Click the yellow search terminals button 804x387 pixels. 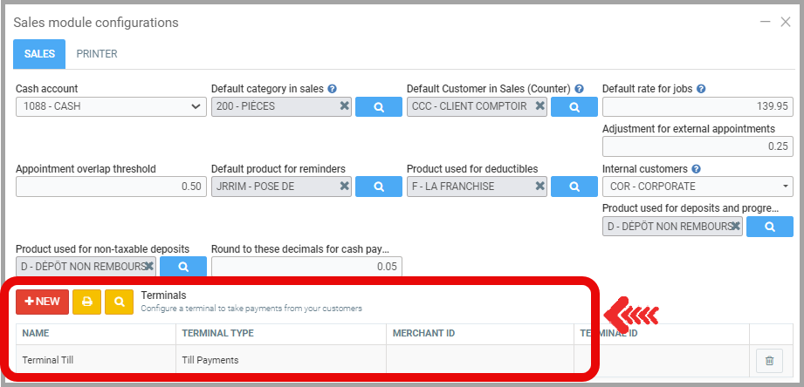(119, 302)
